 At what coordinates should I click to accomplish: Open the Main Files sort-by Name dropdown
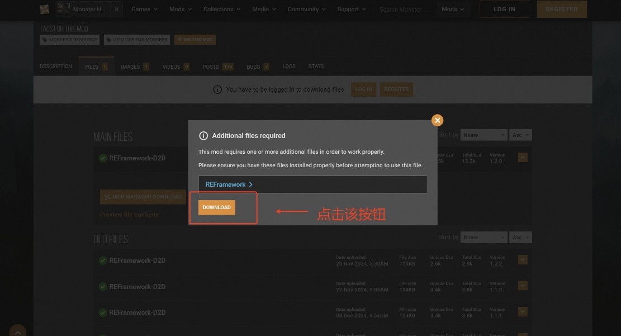pyautogui.click(x=484, y=135)
